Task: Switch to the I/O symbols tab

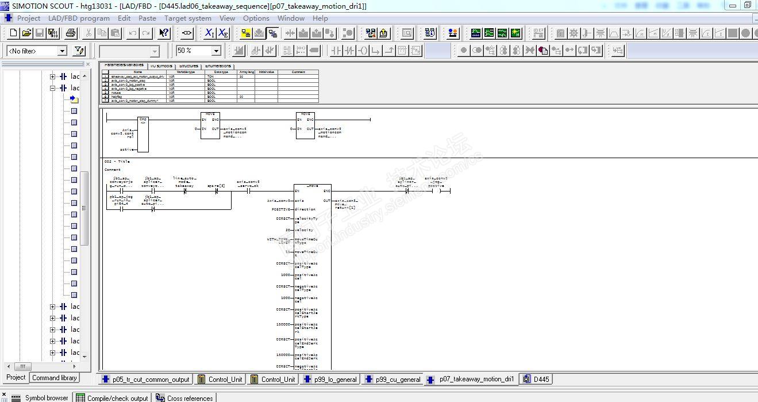Action: click(161, 66)
